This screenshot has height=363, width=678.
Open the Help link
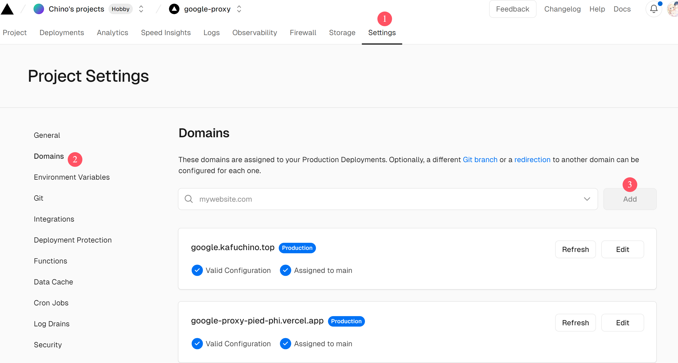tap(597, 9)
